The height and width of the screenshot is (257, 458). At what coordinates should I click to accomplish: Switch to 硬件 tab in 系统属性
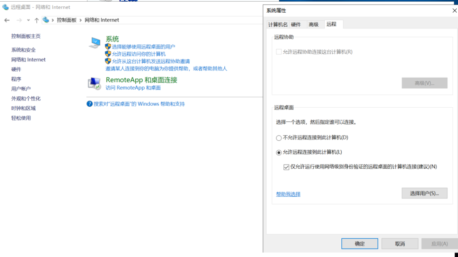click(x=296, y=25)
